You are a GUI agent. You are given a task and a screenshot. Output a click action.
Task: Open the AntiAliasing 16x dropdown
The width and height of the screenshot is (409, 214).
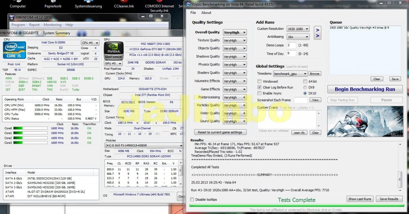tap(298, 37)
